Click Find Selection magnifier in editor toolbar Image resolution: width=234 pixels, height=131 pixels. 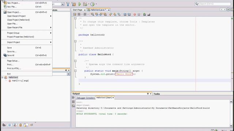click(93, 15)
